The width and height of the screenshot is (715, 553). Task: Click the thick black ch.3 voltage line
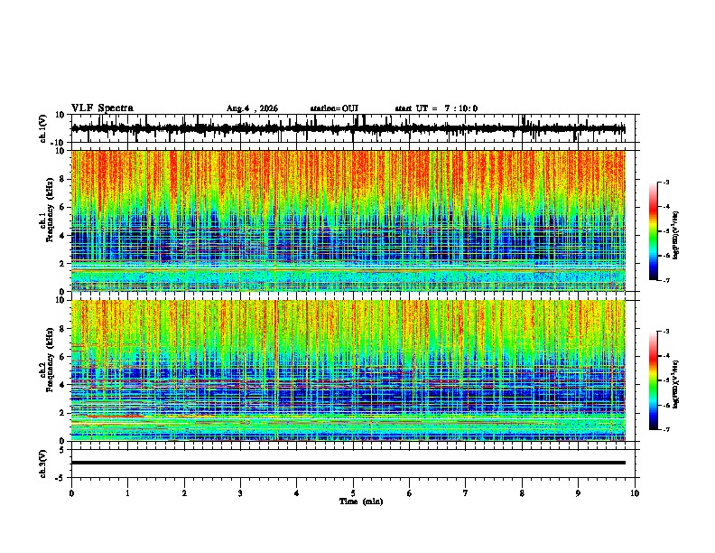coord(348,463)
